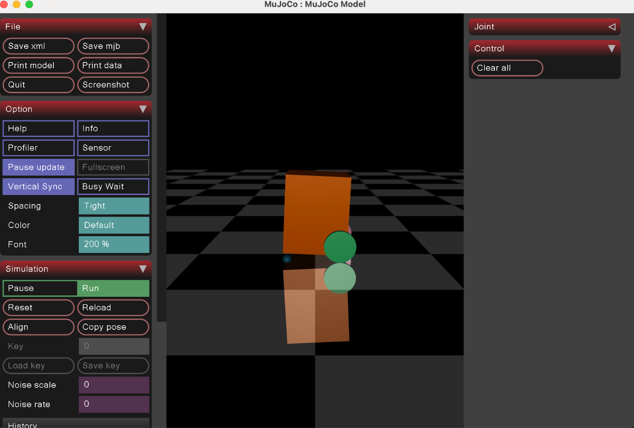Screen dimensions: 634x428
Task: Adjust the Noise rate slider
Action: point(114,404)
